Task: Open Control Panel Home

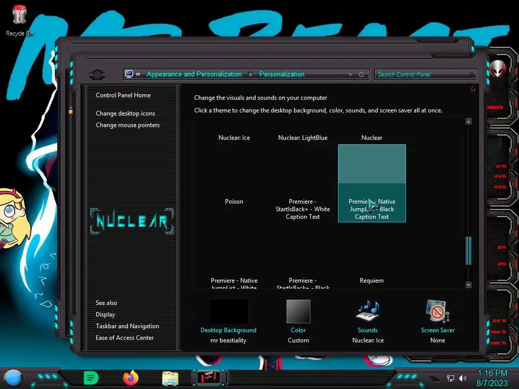Action: (x=123, y=95)
